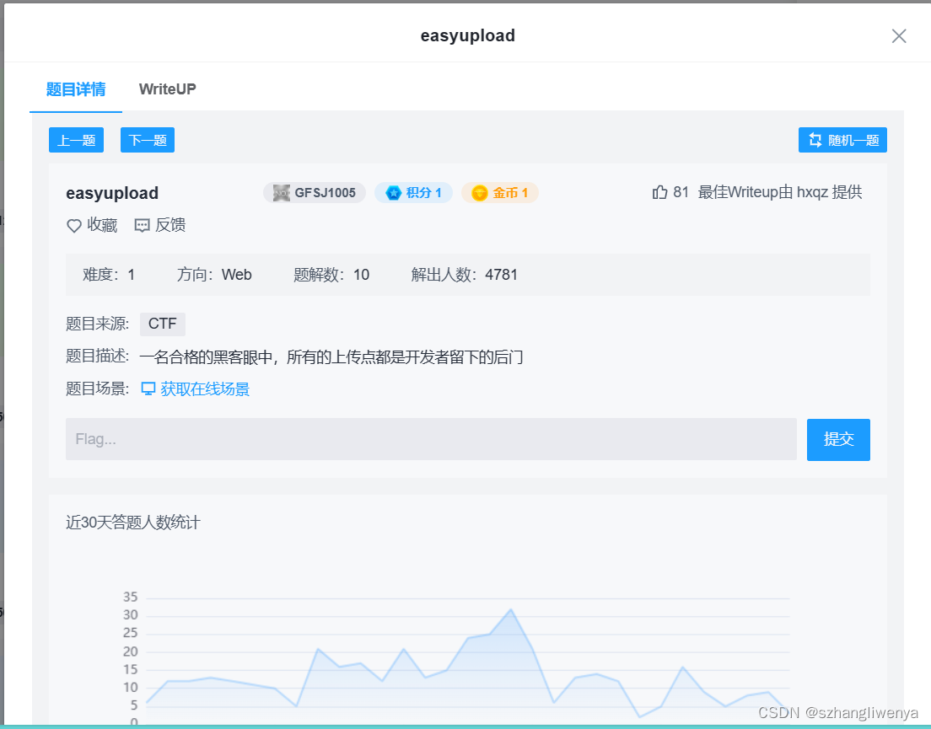Click the thumbs-up icon next to 81
Viewport: 931px width, 729px height.
click(661, 191)
